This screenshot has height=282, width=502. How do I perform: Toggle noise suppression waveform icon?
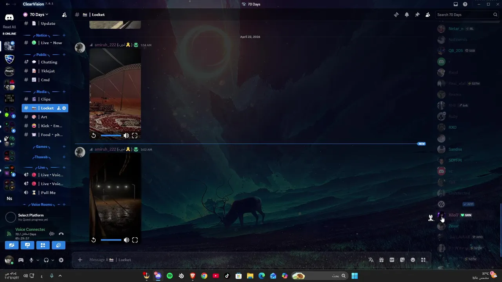click(51, 234)
